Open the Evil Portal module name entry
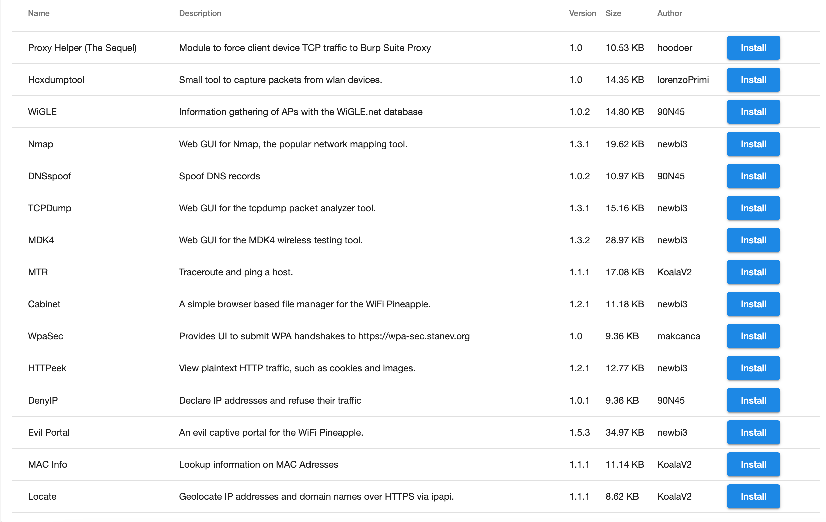826x522 pixels. (48, 432)
